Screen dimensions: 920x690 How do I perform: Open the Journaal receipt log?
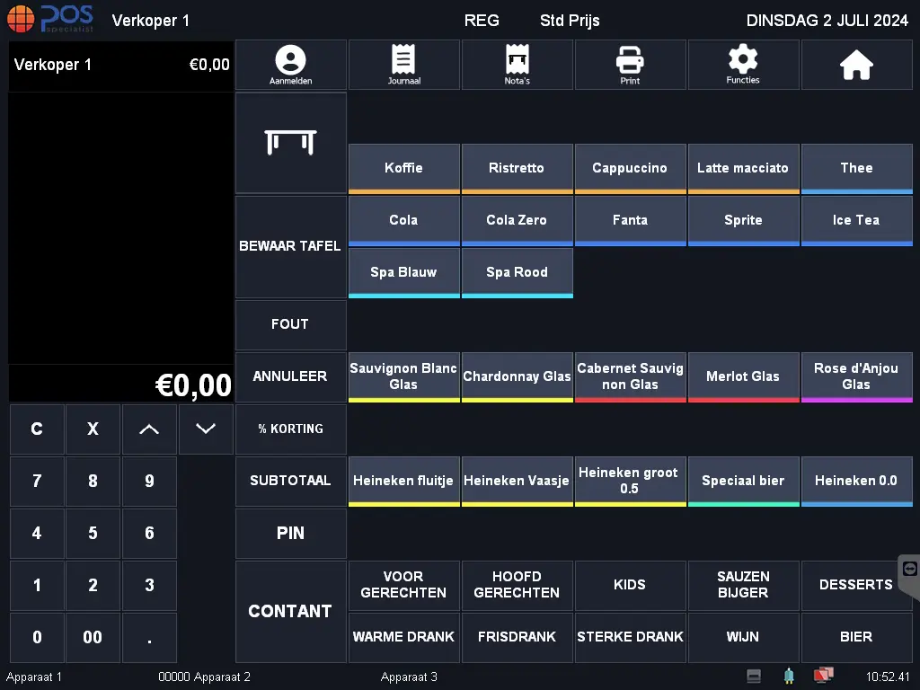(403, 65)
